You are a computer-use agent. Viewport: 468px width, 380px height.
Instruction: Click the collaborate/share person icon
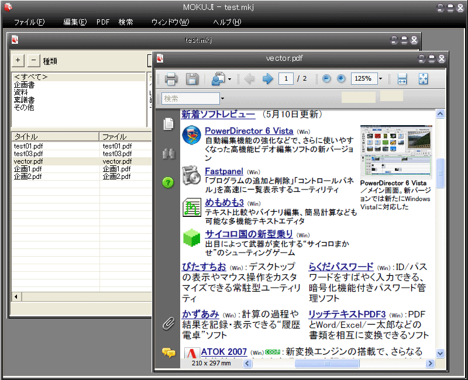point(218,79)
